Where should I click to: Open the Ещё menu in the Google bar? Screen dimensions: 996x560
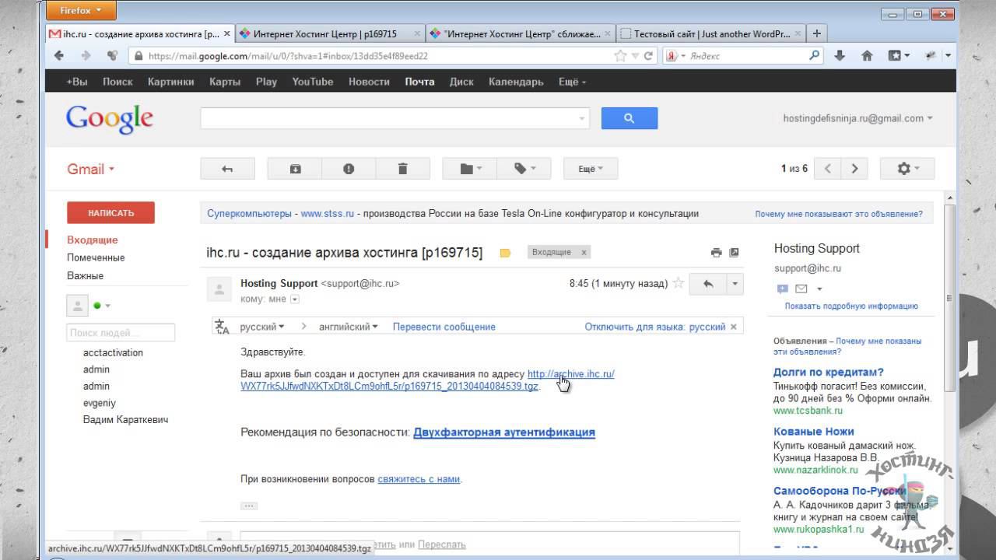tap(572, 82)
